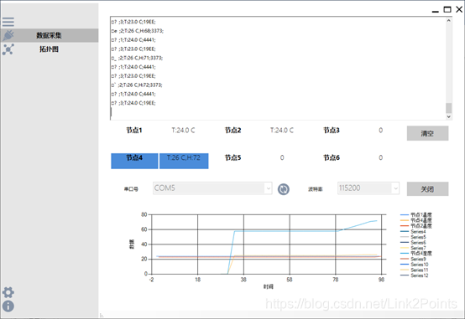Open settings via the gear icon

[x=8, y=292]
